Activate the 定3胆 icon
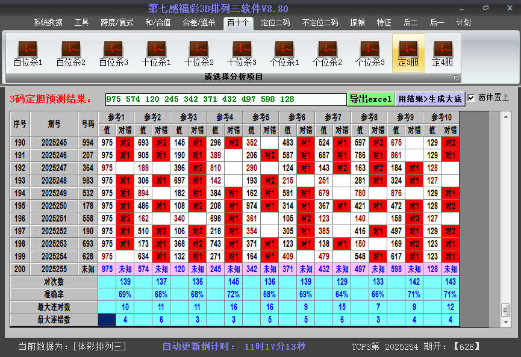 tap(408, 53)
